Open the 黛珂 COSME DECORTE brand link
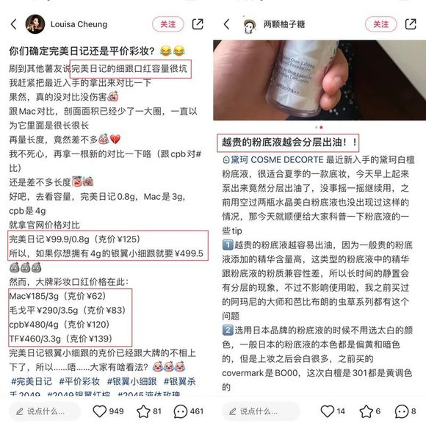 273,160
